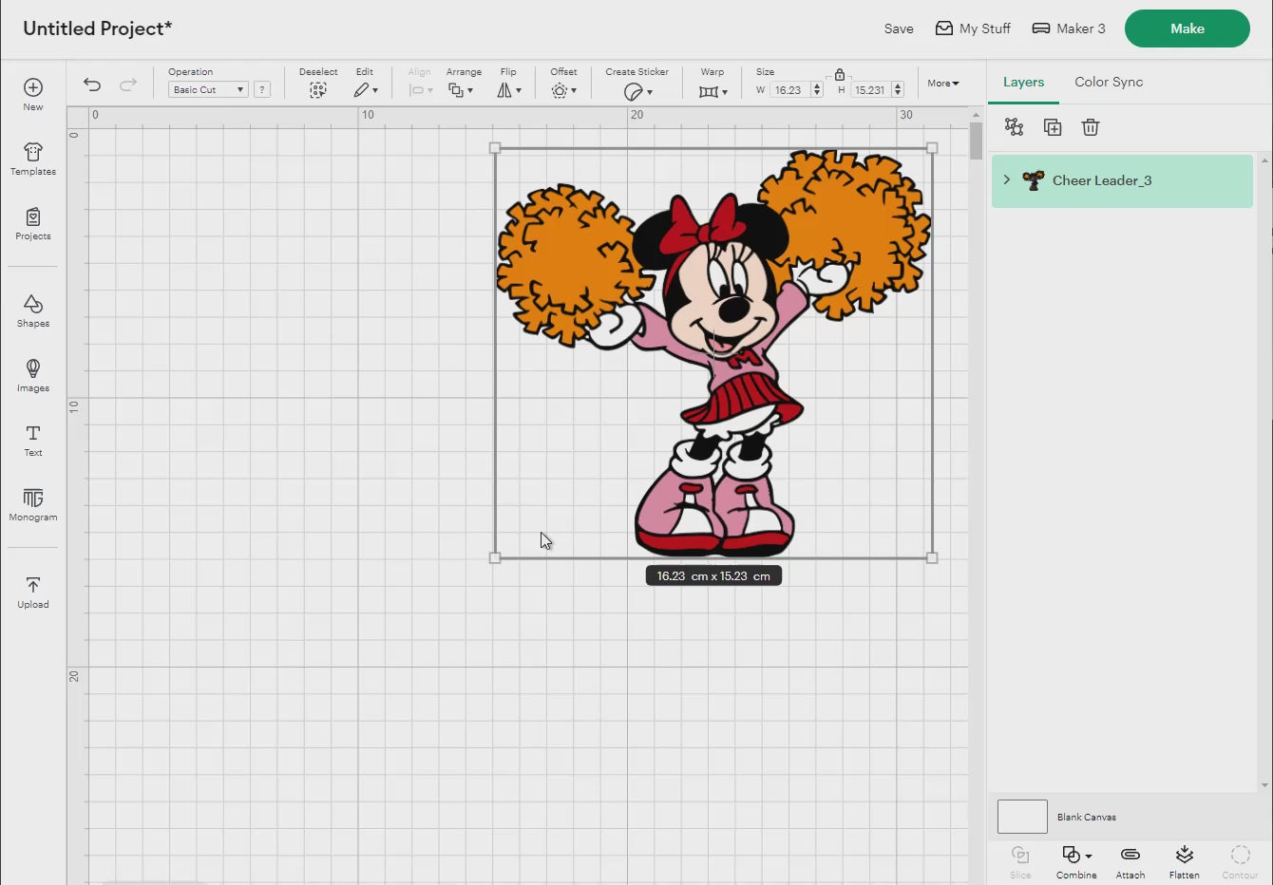The width and height of the screenshot is (1273, 885).
Task: Click the width stepper arrows
Action: tap(817, 90)
